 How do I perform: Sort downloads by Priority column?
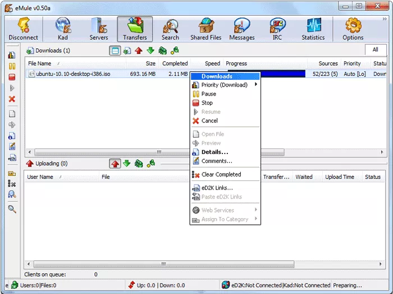pyautogui.click(x=356, y=64)
